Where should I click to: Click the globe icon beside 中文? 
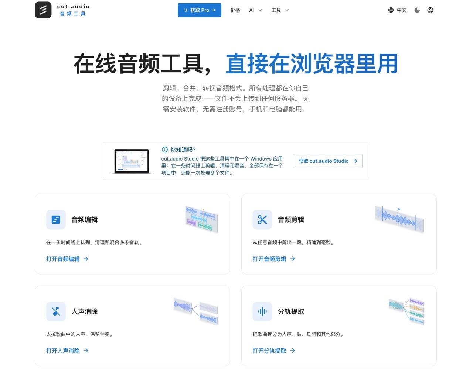pyautogui.click(x=391, y=10)
